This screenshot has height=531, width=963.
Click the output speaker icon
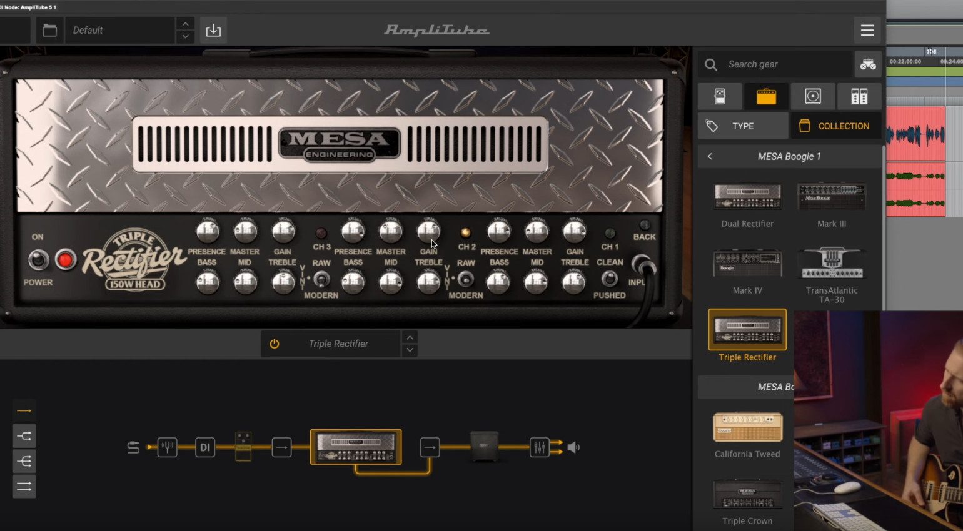pos(573,447)
